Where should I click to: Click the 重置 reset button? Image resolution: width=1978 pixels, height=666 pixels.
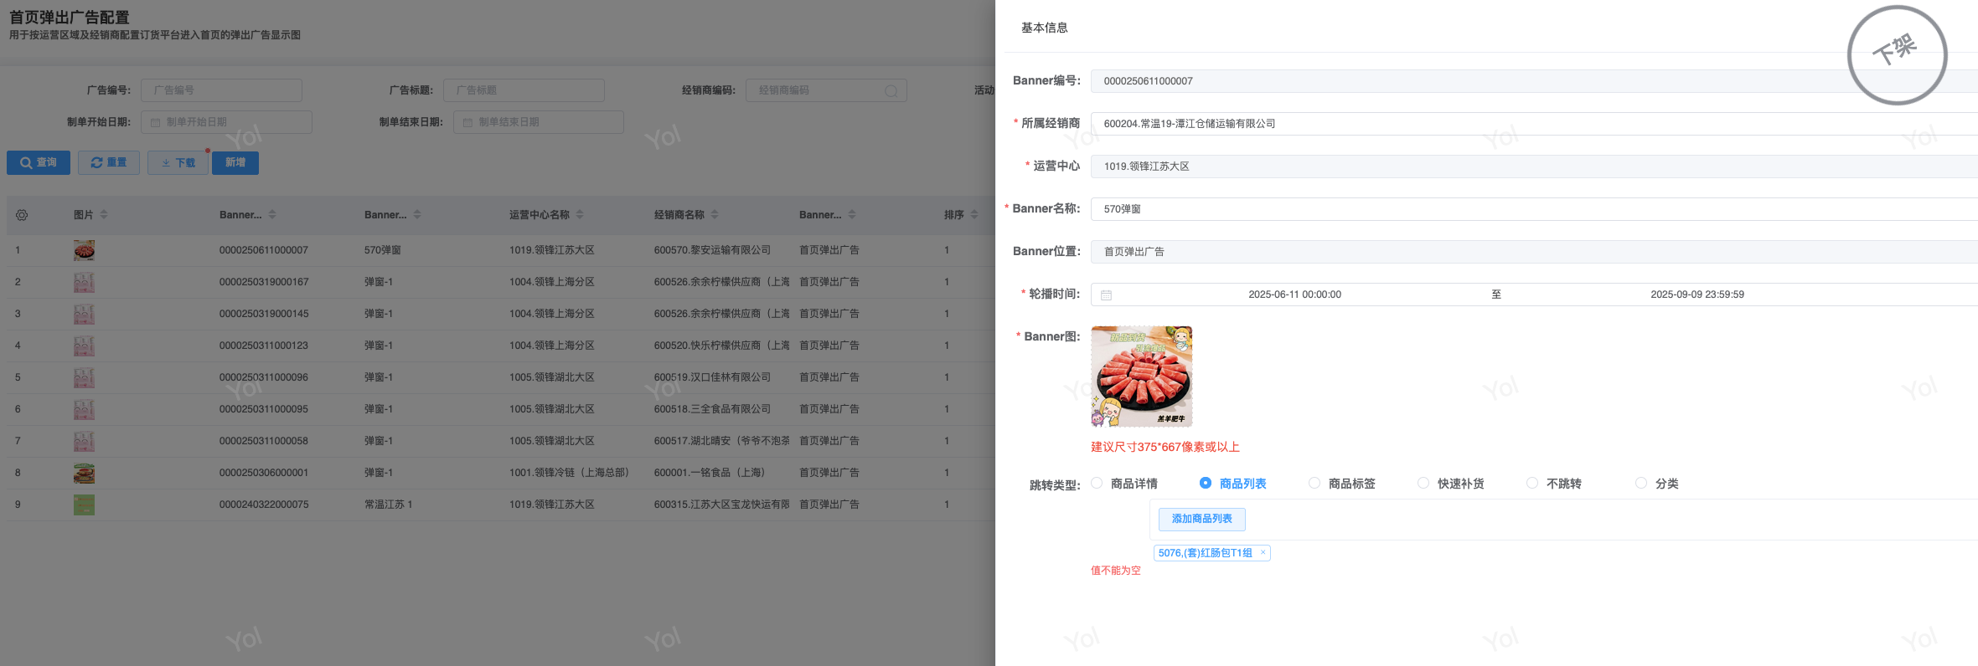(x=109, y=162)
